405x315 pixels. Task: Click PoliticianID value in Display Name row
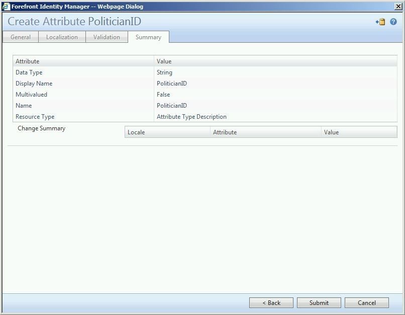pyautogui.click(x=172, y=84)
